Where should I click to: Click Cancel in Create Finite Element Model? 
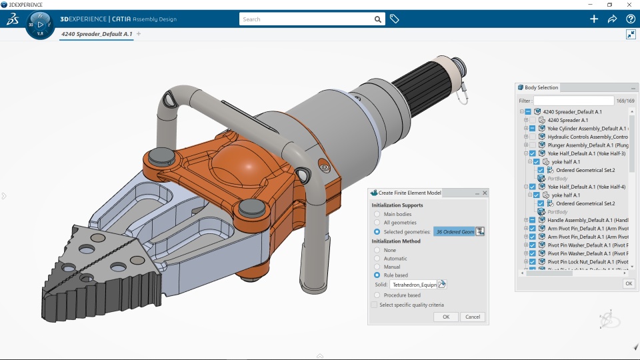pyautogui.click(x=472, y=317)
